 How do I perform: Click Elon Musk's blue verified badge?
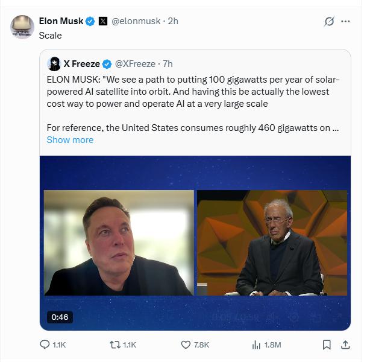pyautogui.click(x=90, y=21)
